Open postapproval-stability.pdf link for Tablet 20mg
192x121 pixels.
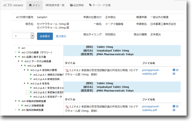pos(151,108)
